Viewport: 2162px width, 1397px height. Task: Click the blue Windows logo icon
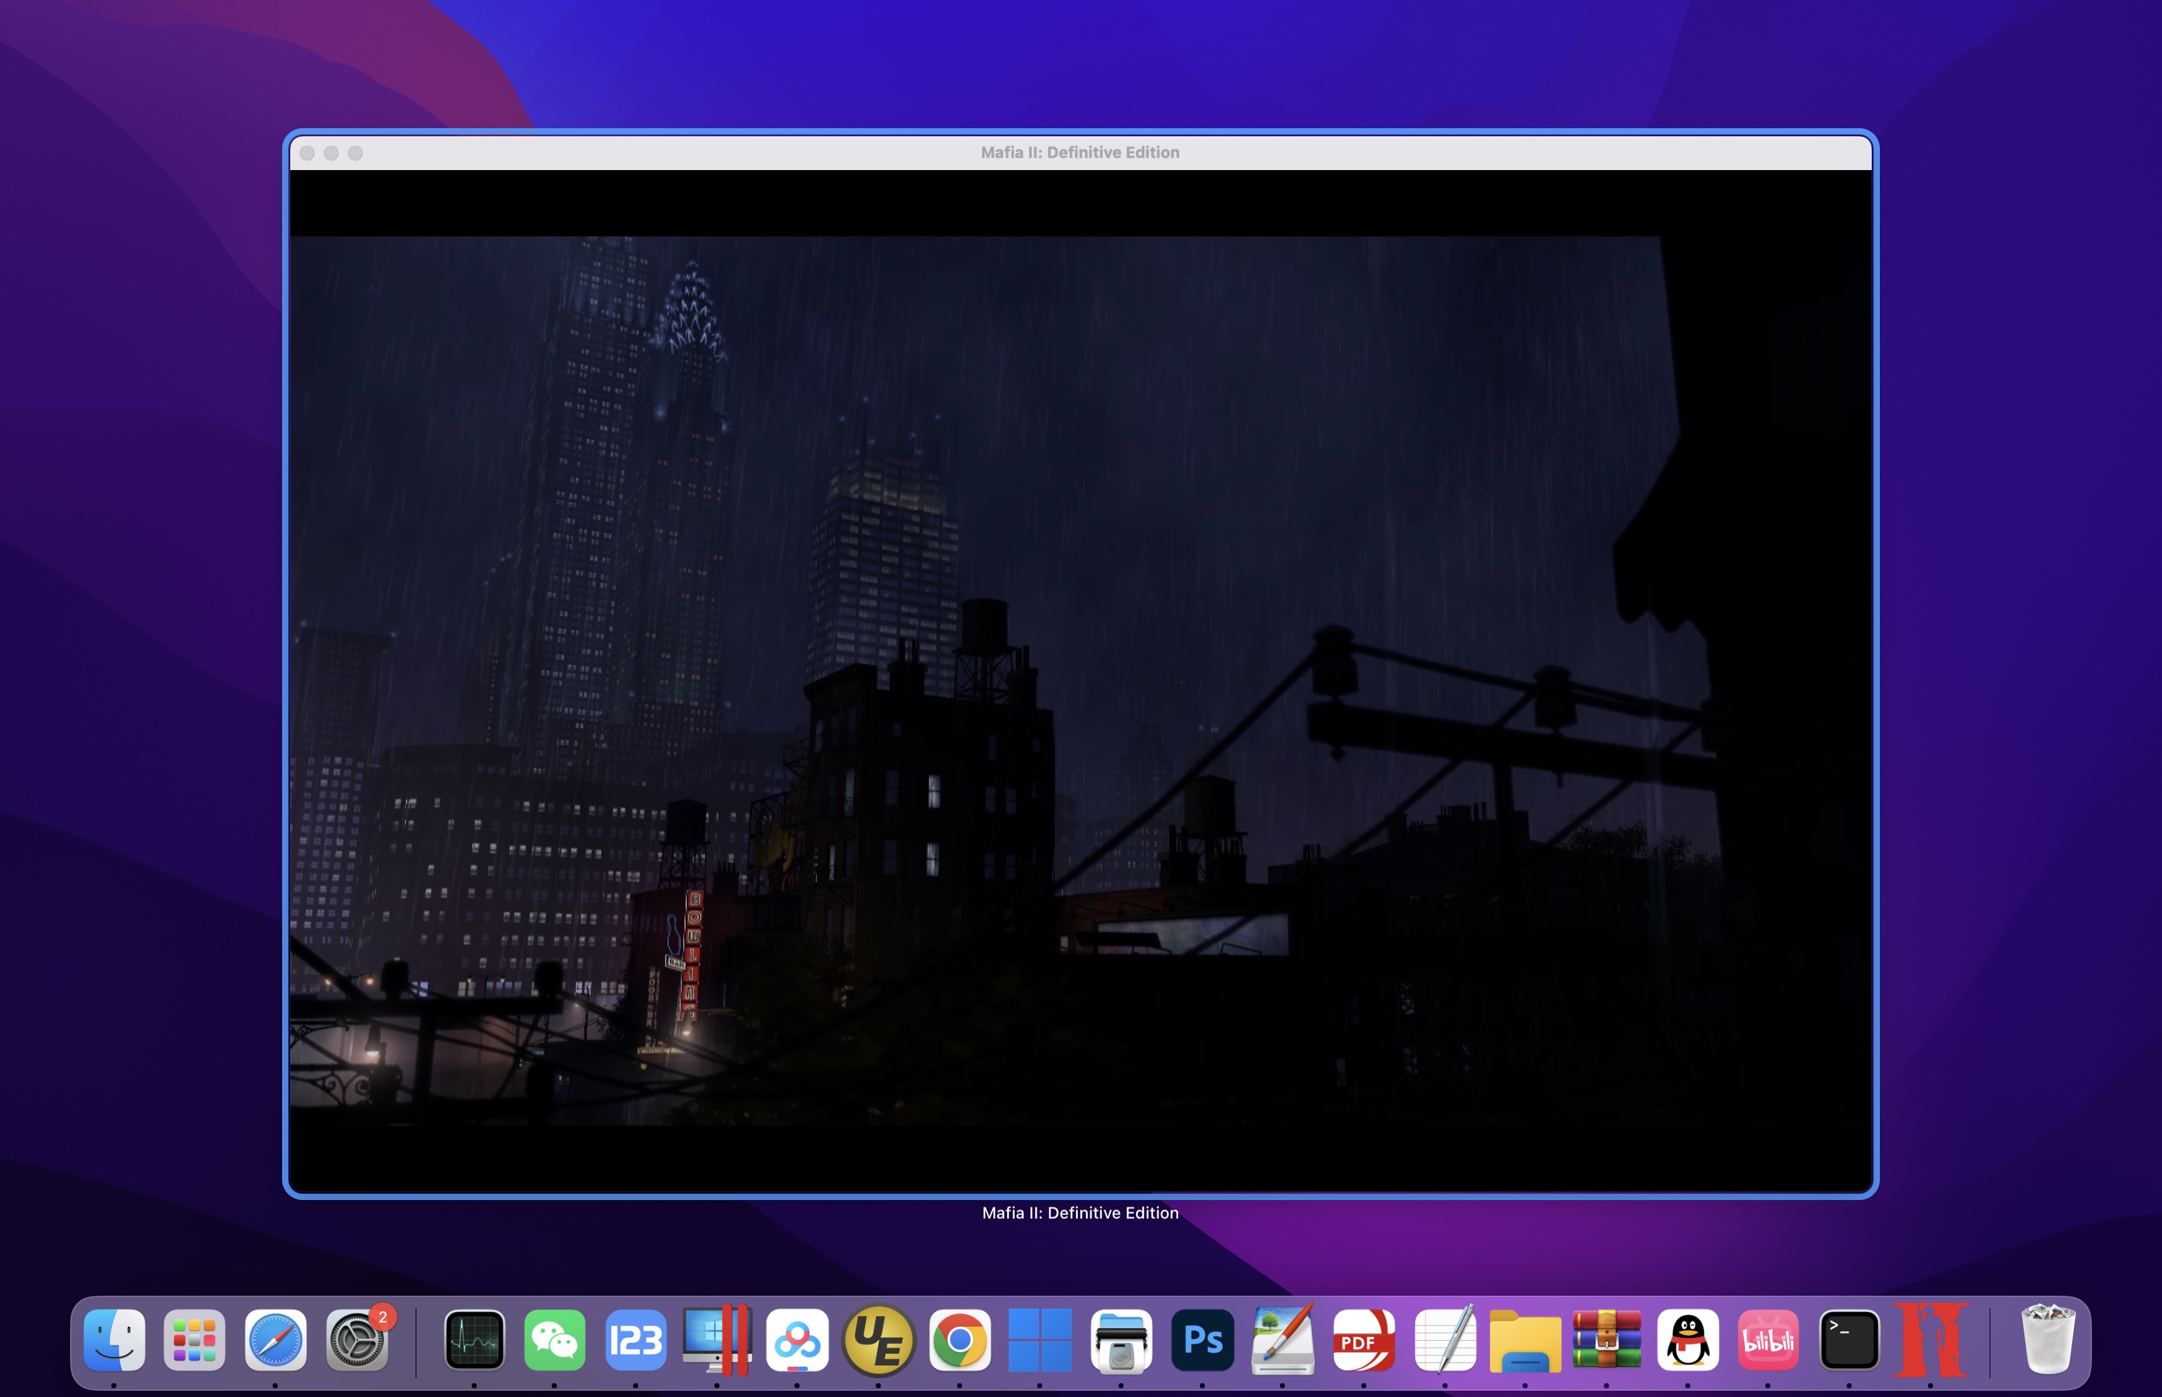pyautogui.click(x=1040, y=1340)
